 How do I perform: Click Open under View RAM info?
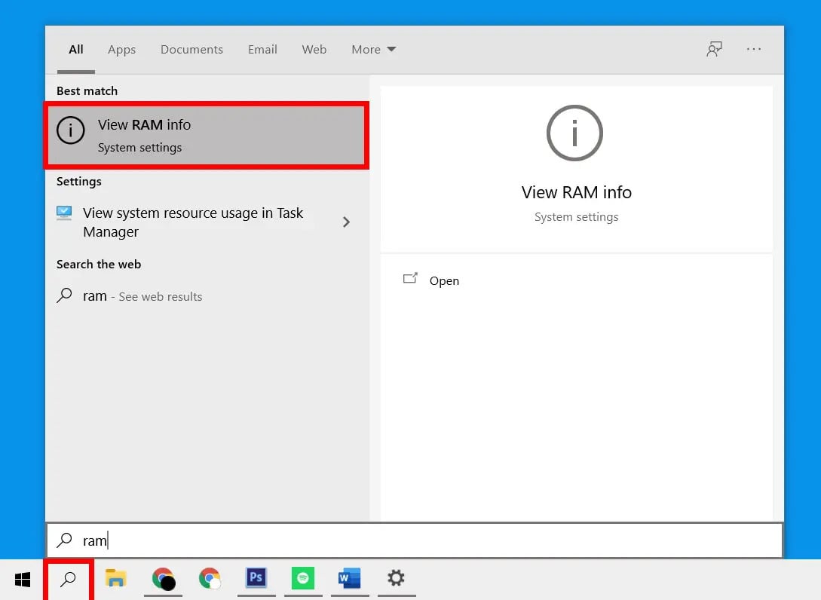(444, 280)
